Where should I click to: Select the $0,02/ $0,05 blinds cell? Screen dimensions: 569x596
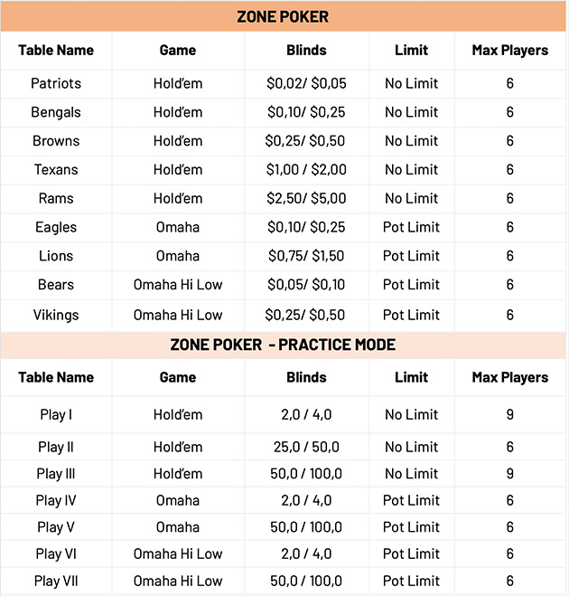click(x=306, y=83)
